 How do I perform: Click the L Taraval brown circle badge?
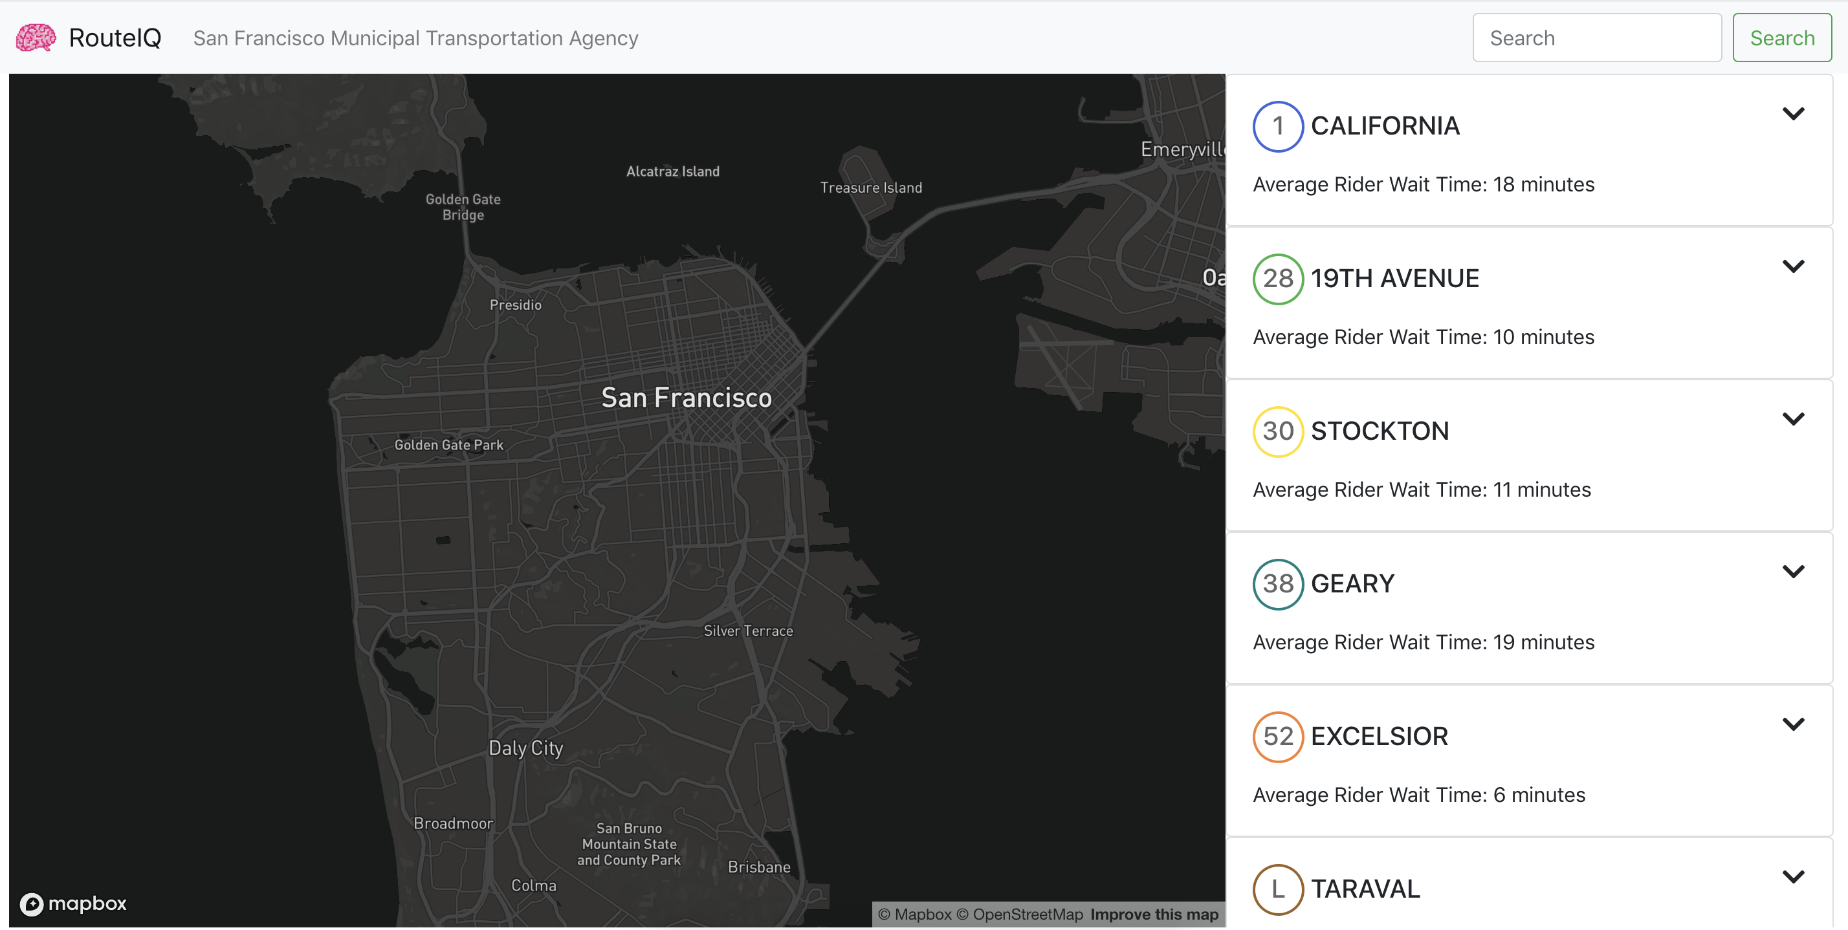[x=1278, y=890]
